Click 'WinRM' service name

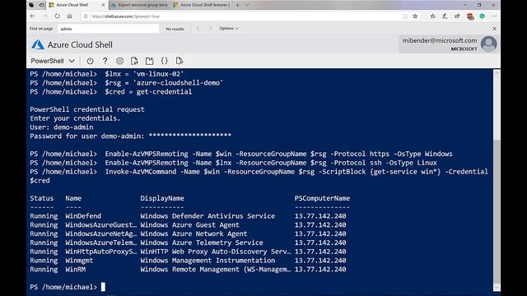click(76, 270)
